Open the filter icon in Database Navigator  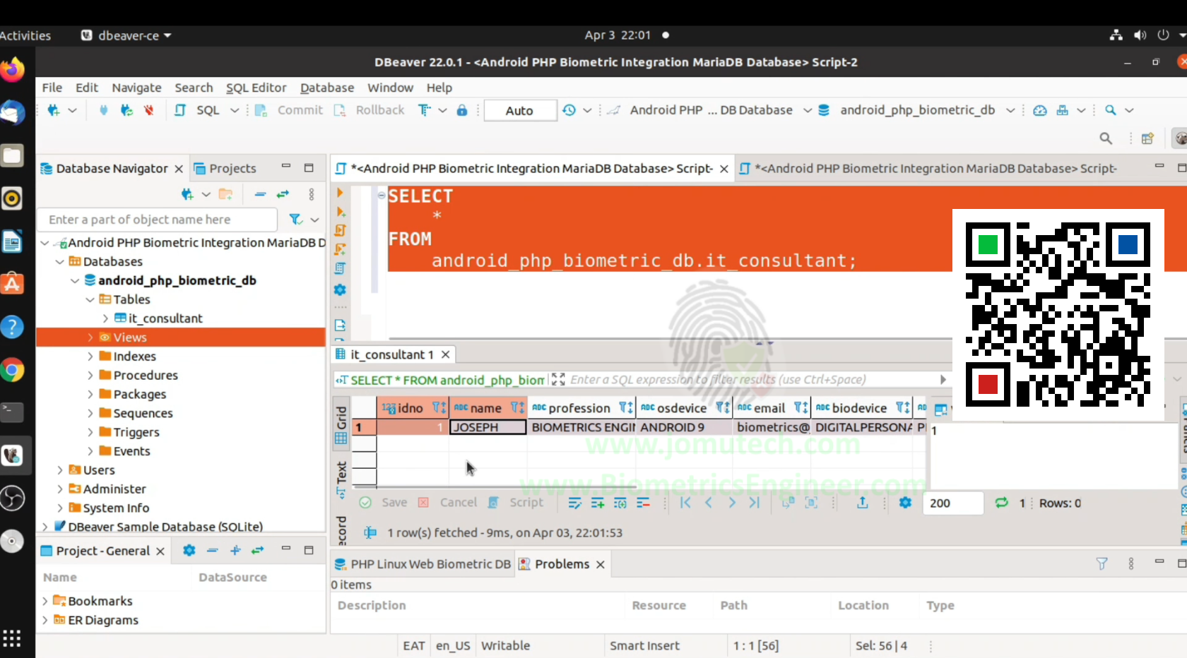tap(296, 220)
